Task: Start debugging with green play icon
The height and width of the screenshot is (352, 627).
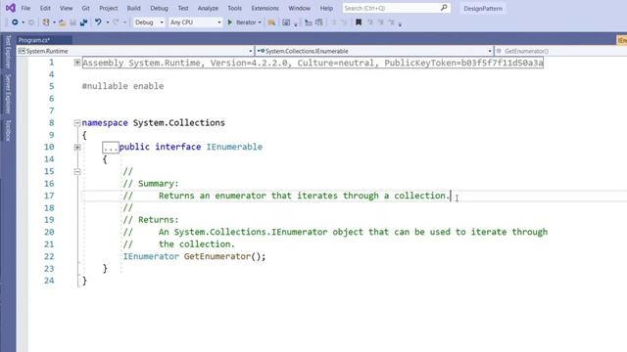Action: [230, 22]
